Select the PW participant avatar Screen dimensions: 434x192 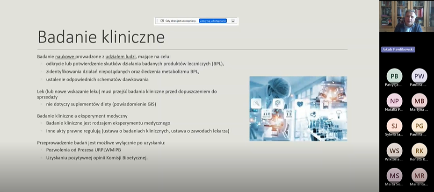[x=419, y=76]
